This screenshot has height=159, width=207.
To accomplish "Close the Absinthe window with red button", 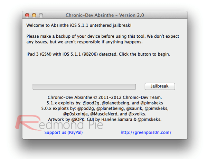I will point(27,15).
